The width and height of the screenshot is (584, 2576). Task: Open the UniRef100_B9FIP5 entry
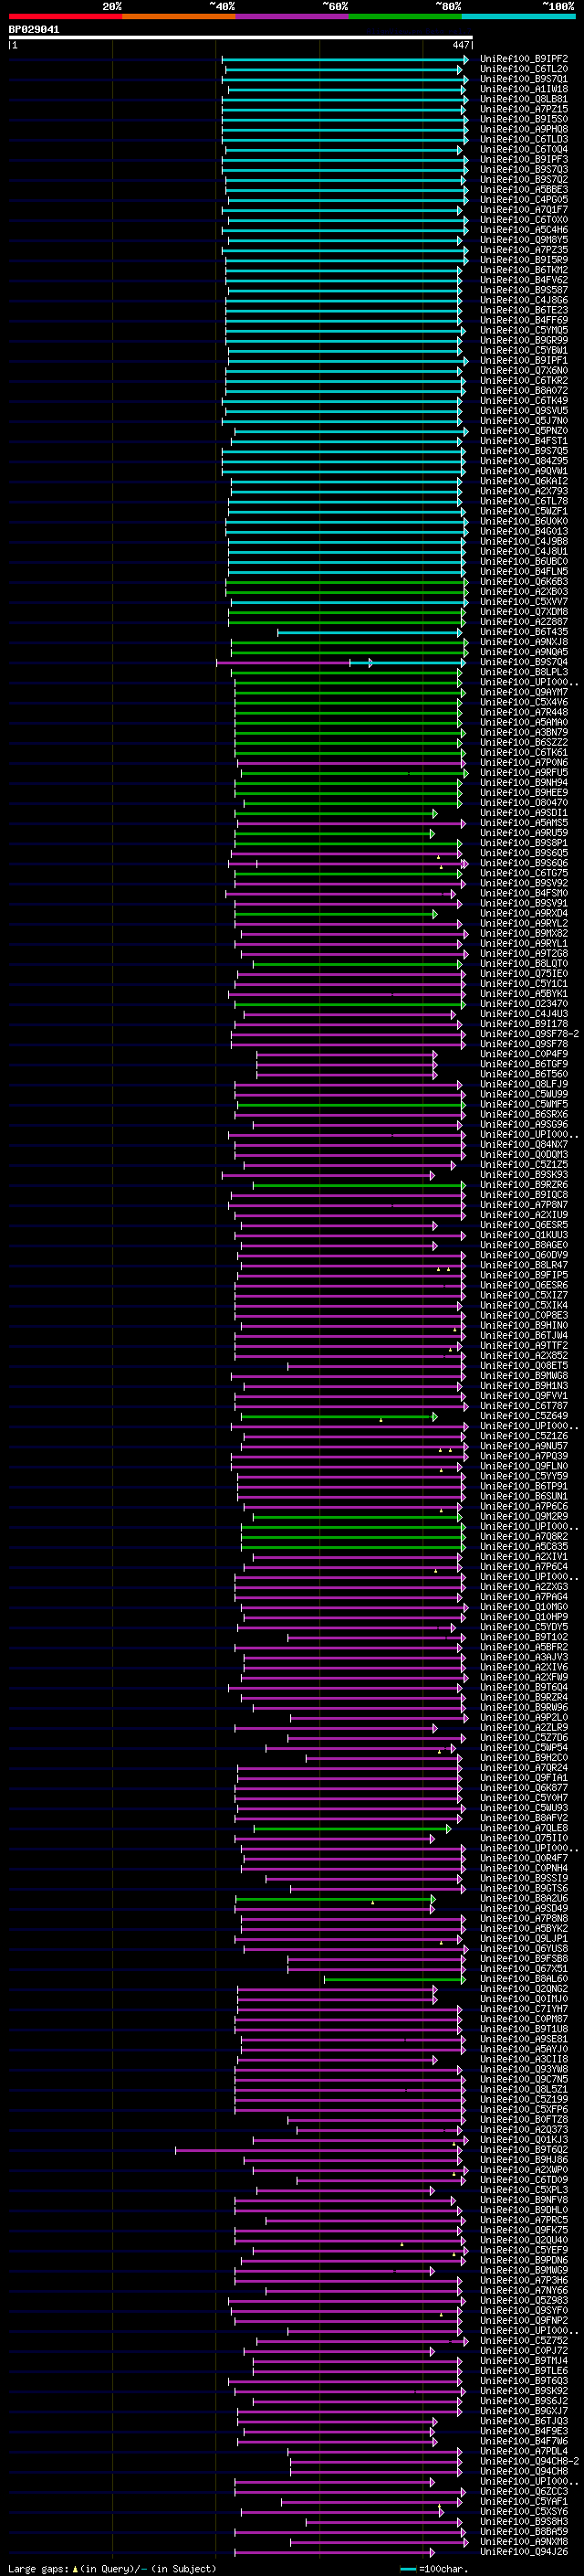523,1275
